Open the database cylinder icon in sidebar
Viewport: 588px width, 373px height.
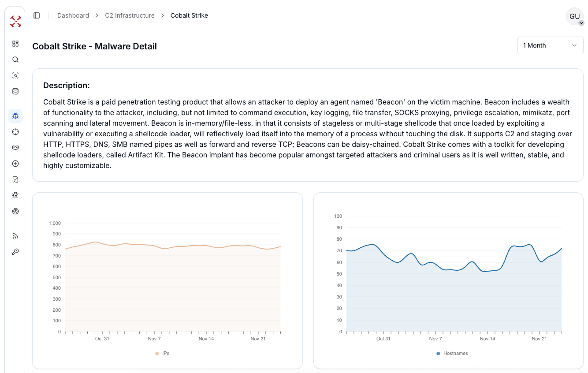pos(15,91)
